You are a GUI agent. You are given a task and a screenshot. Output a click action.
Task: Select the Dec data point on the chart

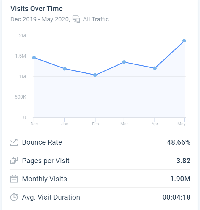point(34,57)
